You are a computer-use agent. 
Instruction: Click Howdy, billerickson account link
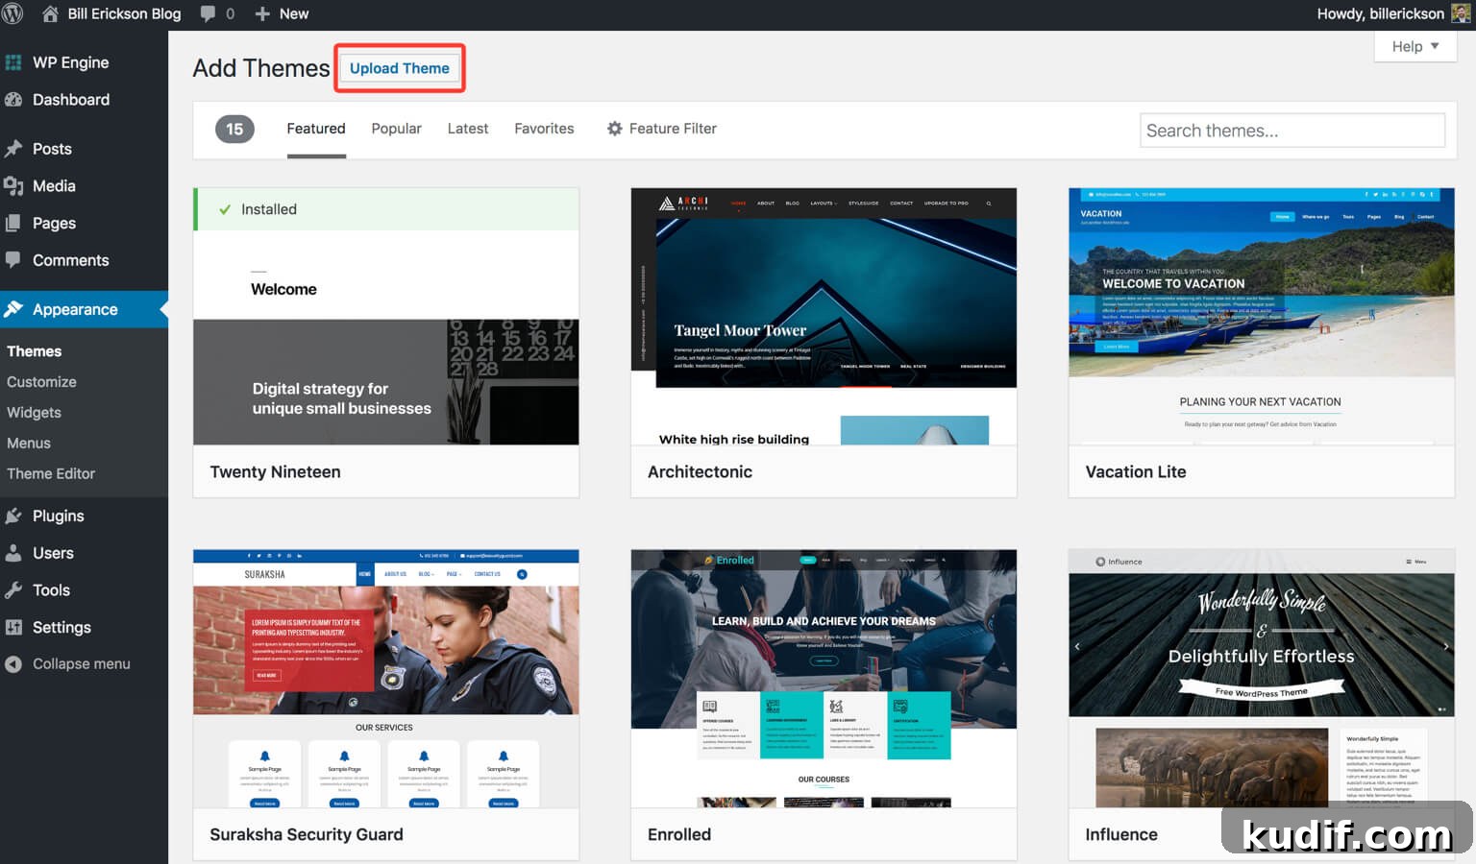tap(1380, 13)
